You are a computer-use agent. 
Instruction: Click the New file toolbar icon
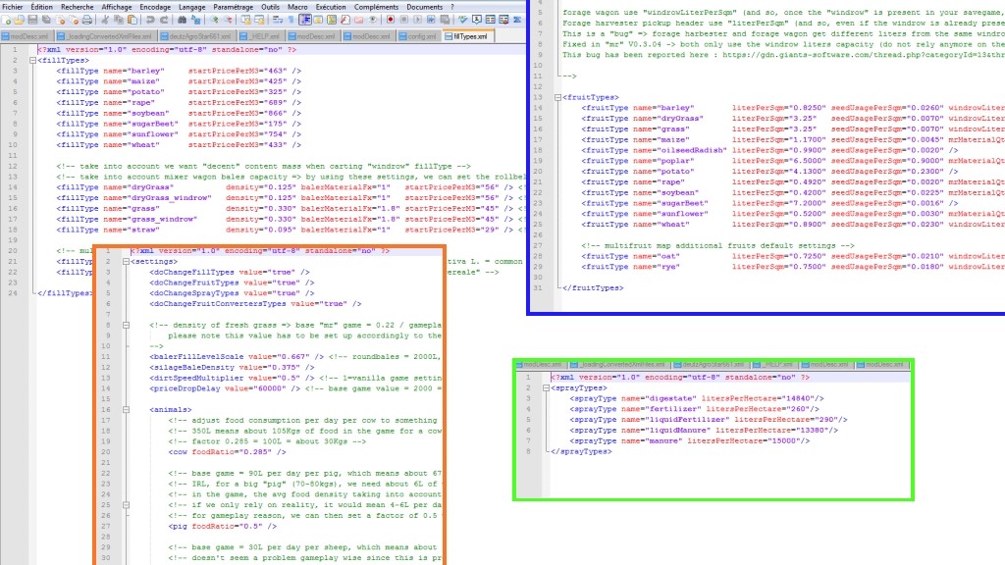tap(7, 20)
